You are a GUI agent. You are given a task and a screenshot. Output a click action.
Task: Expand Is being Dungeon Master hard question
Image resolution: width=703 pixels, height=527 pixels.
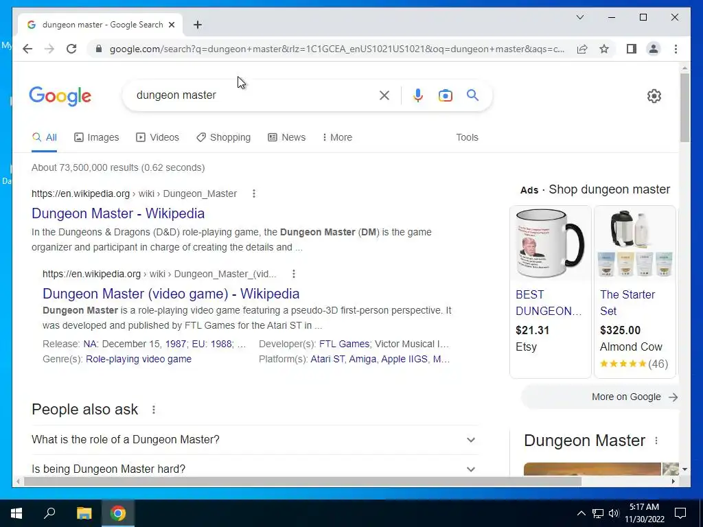pyautogui.click(x=255, y=469)
